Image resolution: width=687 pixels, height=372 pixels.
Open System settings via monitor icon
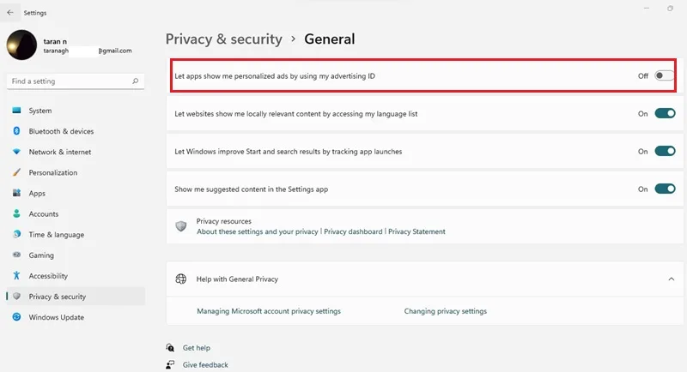[16, 111]
